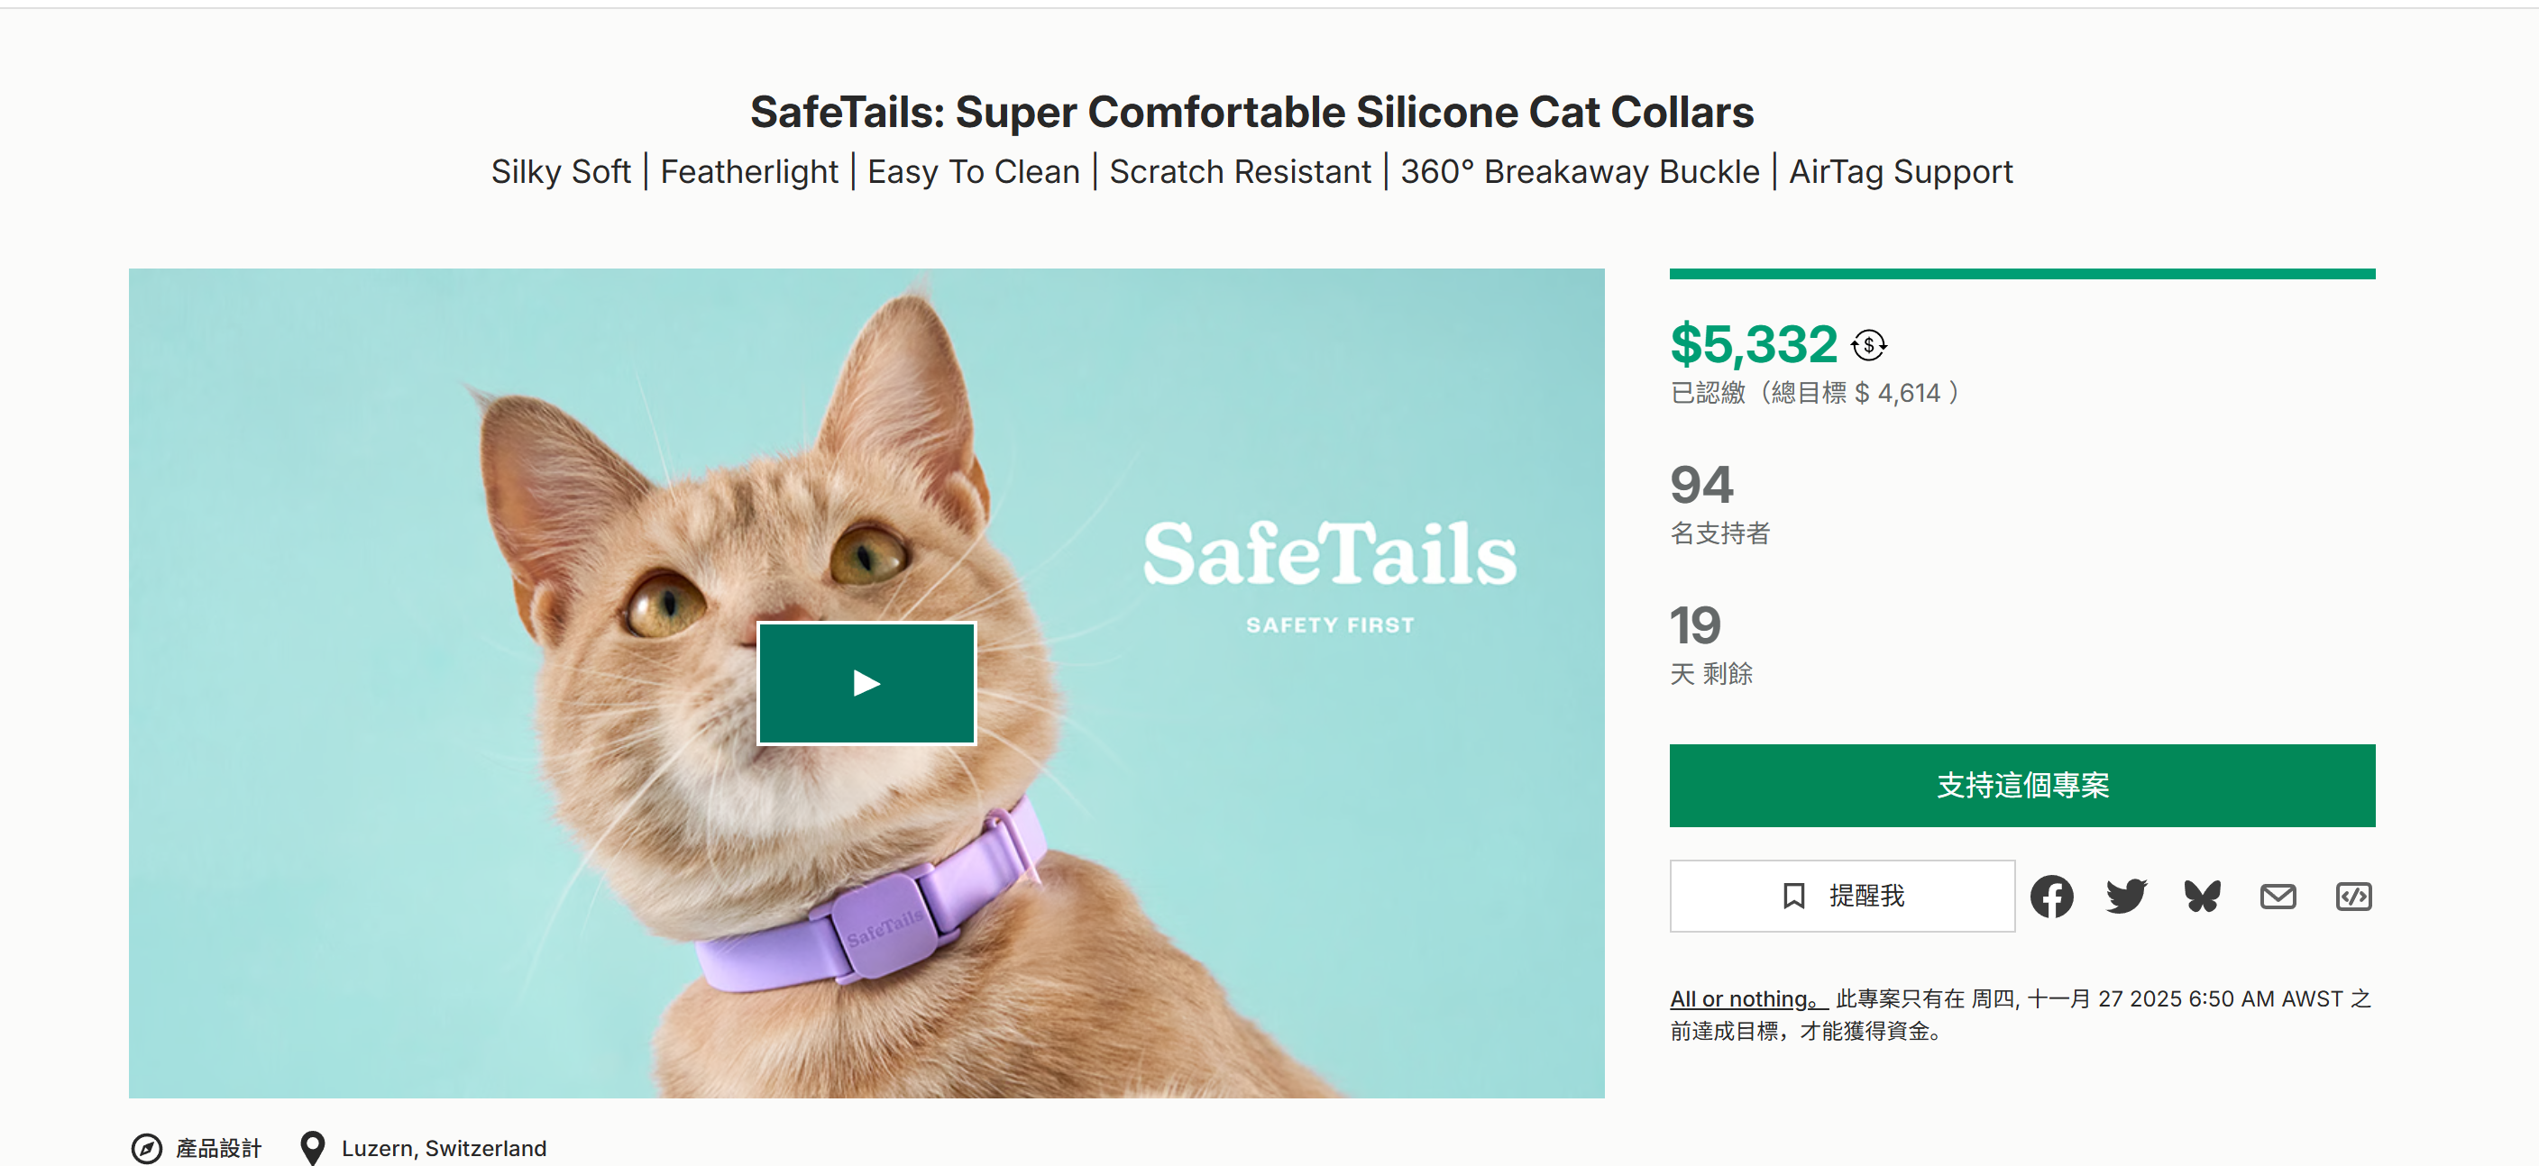
Task: Click the map pin location icon
Action: point(313,1148)
